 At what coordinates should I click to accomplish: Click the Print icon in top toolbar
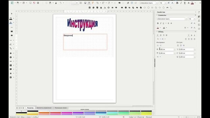pyautogui.click(x=38, y=3)
